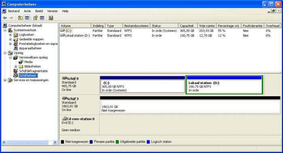The height and width of the screenshot is (153, 283).
Task: Select the Lokaal station (D:) partition block
Action: 224,85
